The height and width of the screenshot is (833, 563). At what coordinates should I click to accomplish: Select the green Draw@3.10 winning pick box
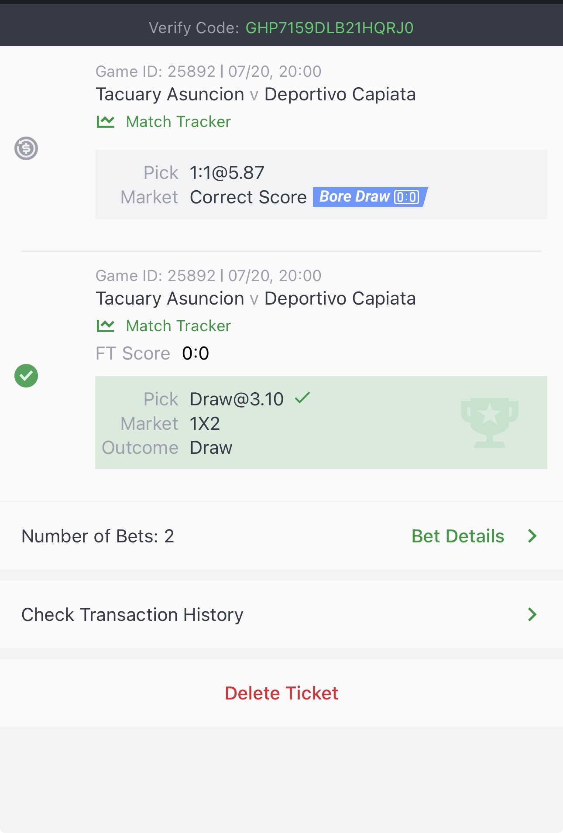click(321, 422)
